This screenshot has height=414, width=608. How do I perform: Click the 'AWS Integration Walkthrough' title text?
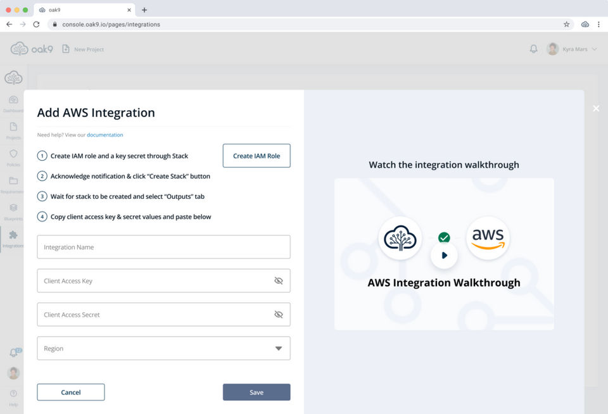pyautogui.click(x=444, y=282)
